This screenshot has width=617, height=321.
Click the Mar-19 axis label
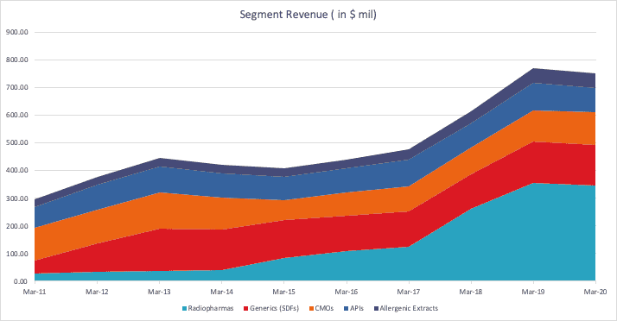coord(533,292)
